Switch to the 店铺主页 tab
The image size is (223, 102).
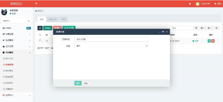click(x=53, y=19)
